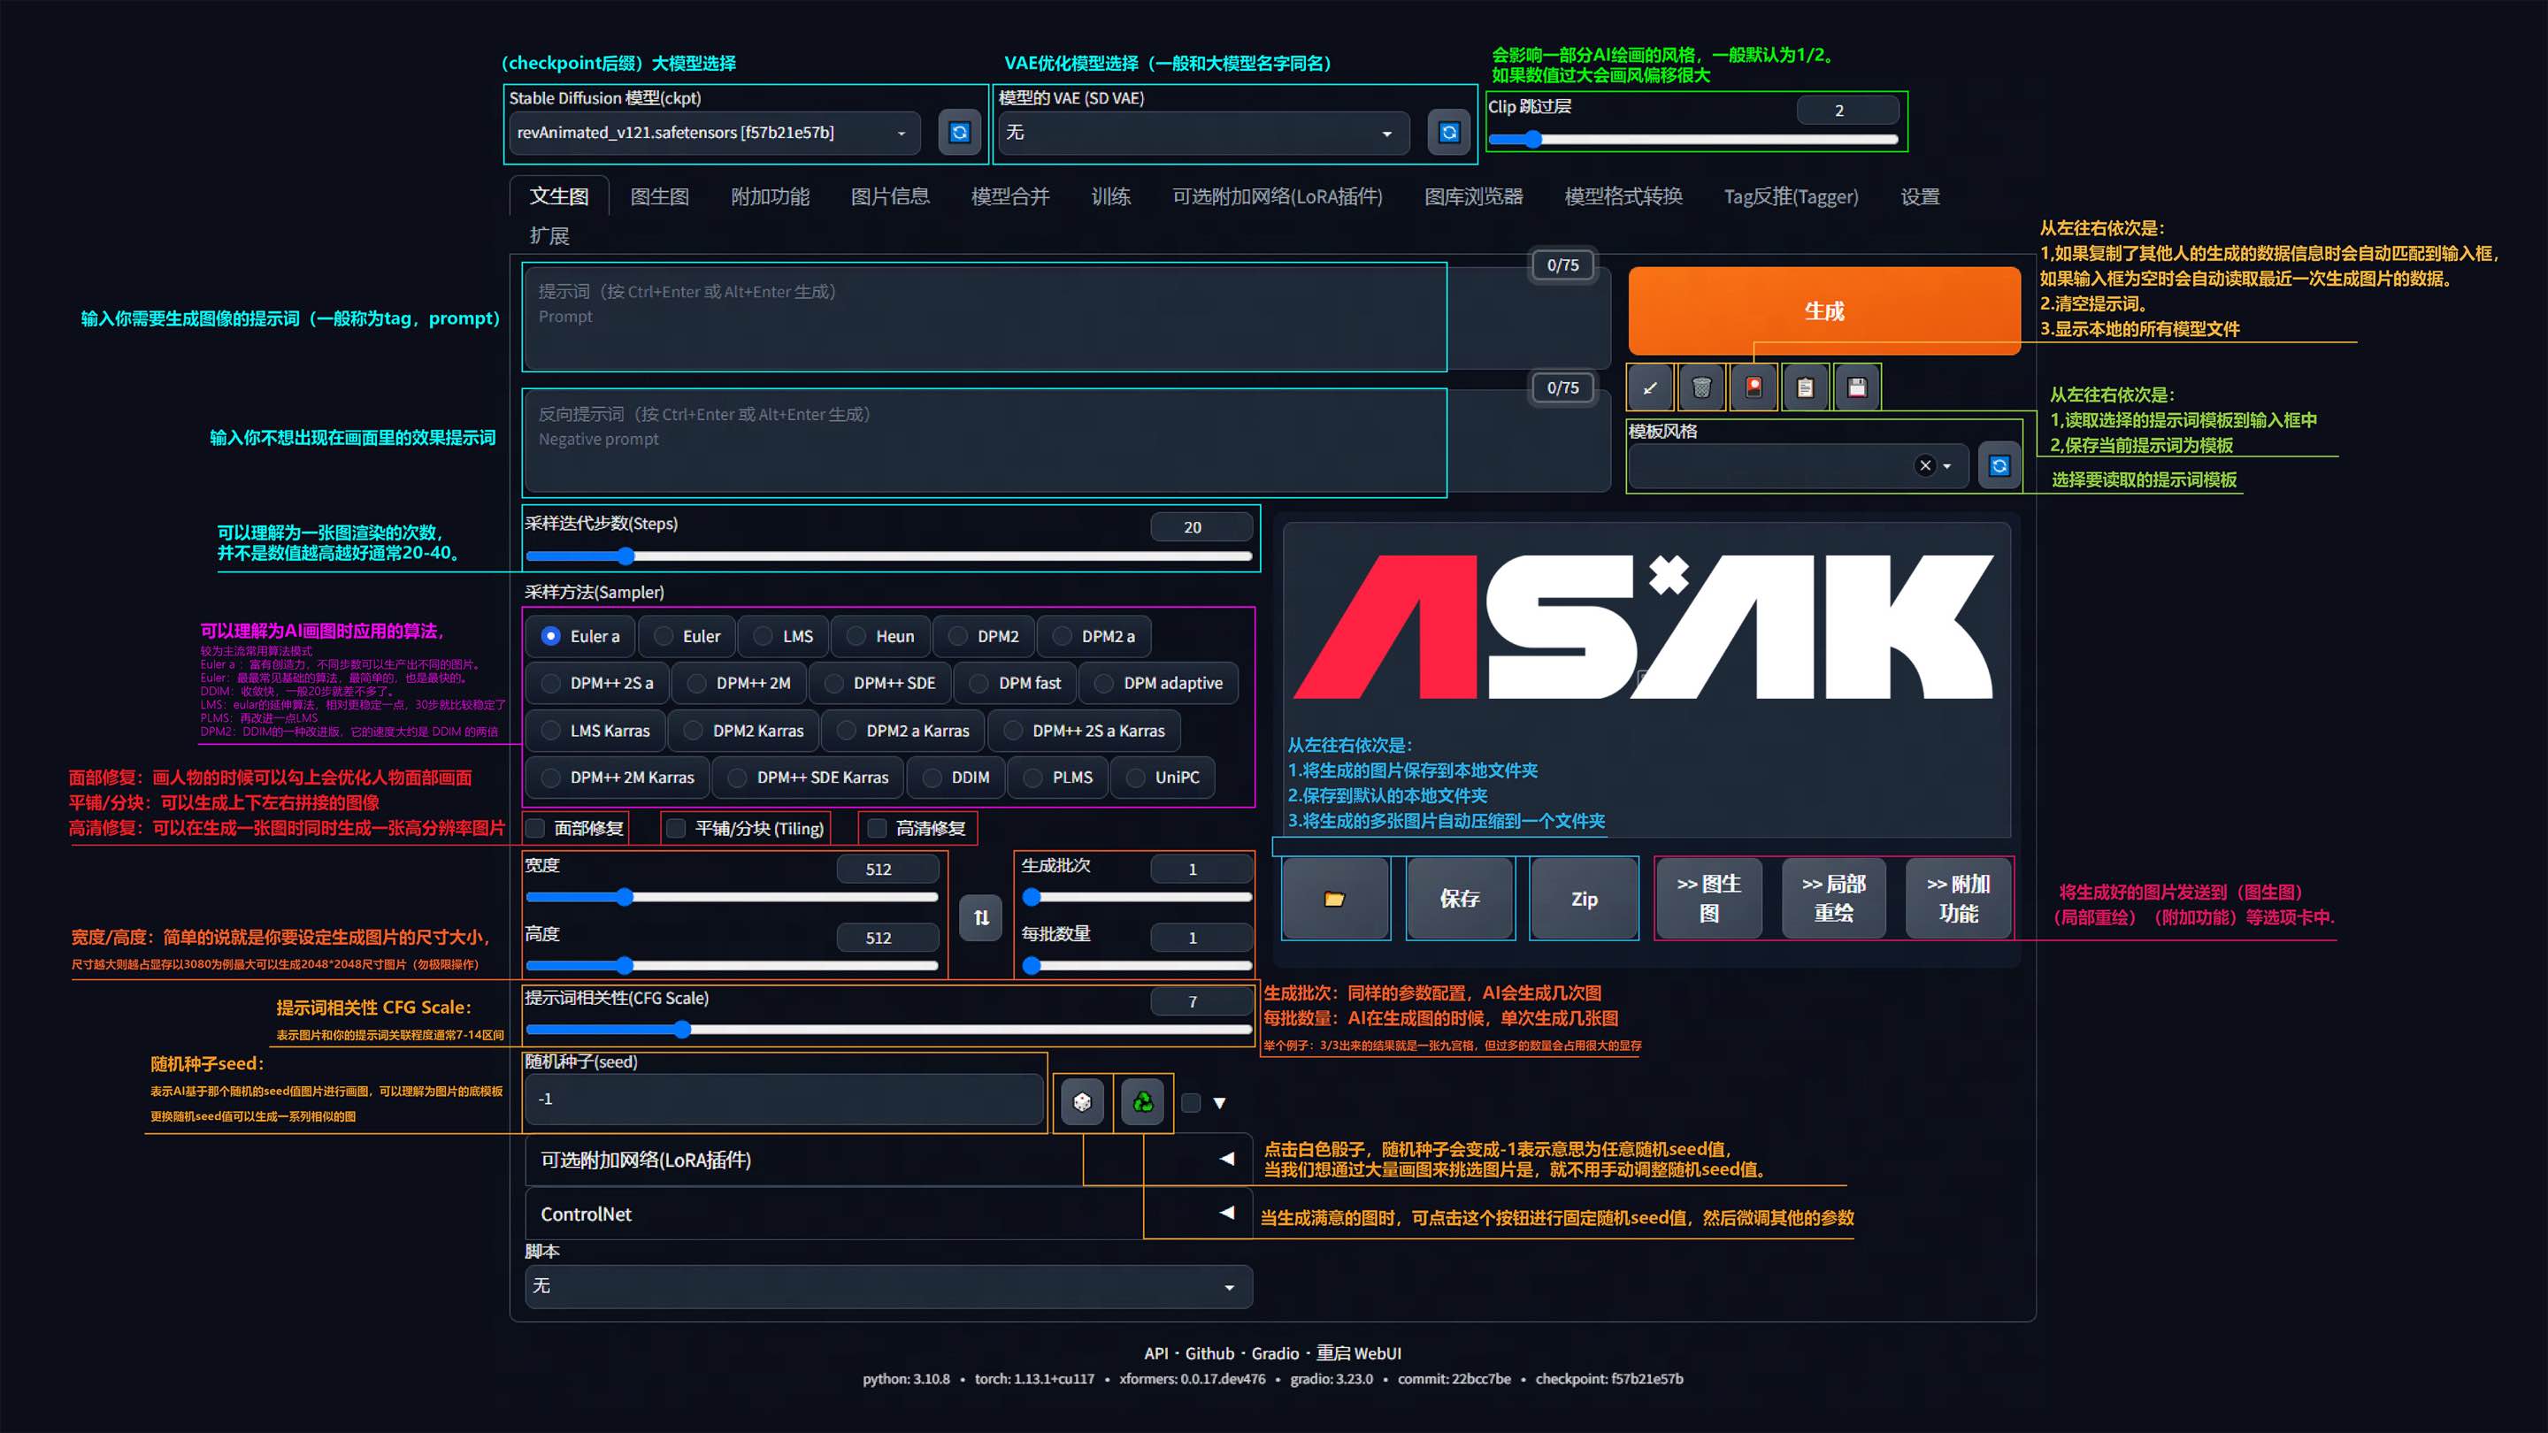Switch to the 附加功能 tab
This screenshot has width=2548, height=1433.
770,196
